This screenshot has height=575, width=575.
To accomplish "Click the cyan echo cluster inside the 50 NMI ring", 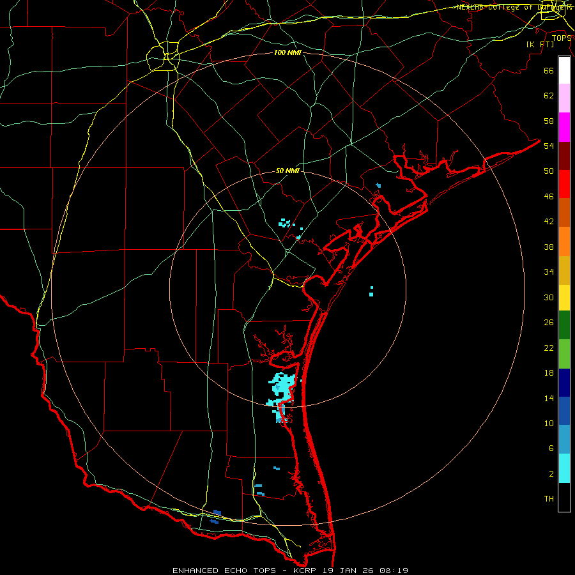I will [x=284, y=222].
